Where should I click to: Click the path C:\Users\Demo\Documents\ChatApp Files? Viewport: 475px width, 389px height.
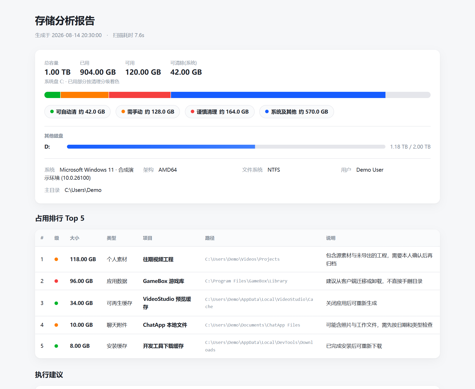253,325
